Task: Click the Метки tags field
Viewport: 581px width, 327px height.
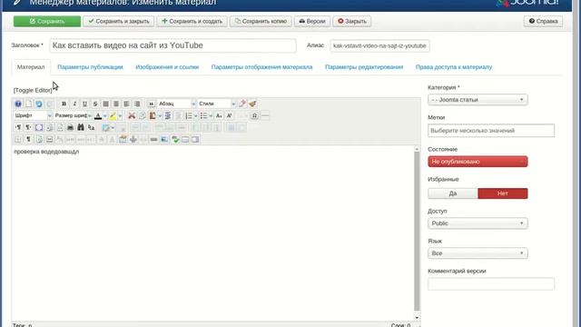Action: 491,131
